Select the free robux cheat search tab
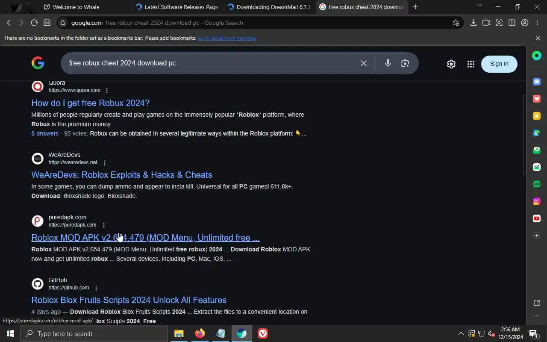The image size is (547, 342). [x=362, y=7]
